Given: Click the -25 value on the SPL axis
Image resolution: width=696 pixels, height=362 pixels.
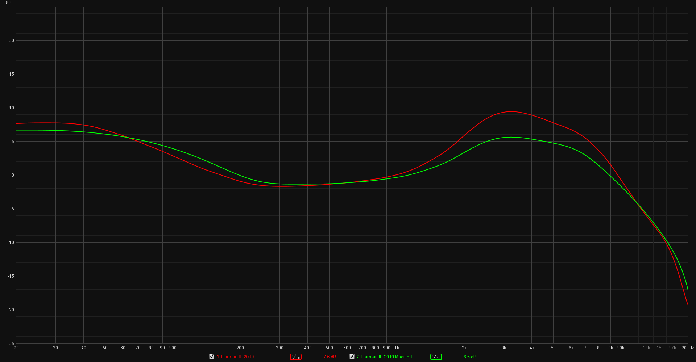Looking at the screenshot, I should [x=11, y=343].
